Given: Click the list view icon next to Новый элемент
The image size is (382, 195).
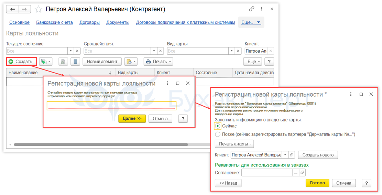Looking at the screenshot, I should pyautogui.click(x=76, y=62).
